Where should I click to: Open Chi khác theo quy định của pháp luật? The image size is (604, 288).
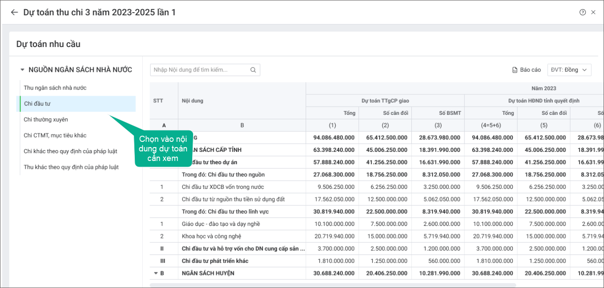pos(70,151)
